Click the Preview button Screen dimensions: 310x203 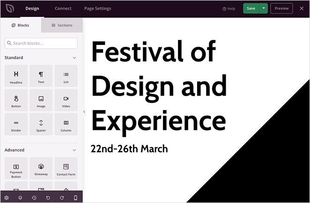(281, 8)
